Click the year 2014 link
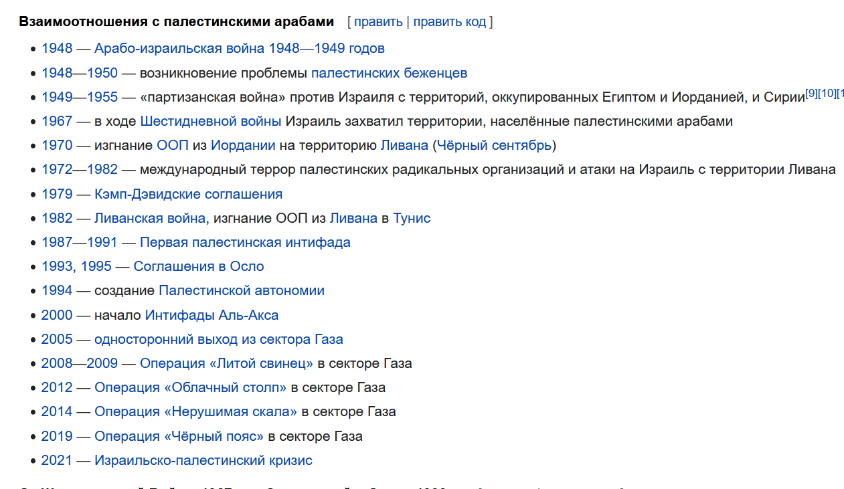 tap(57, 411)
